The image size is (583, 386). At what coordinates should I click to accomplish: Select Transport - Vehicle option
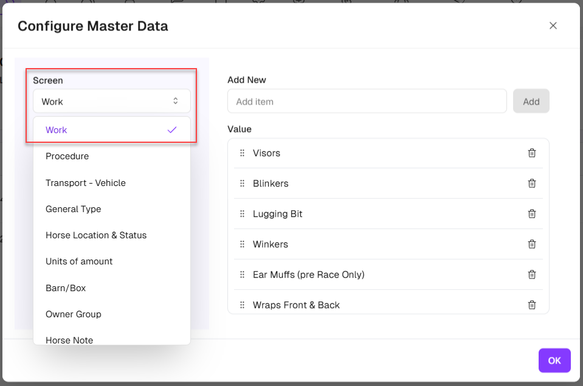(86, 183)
